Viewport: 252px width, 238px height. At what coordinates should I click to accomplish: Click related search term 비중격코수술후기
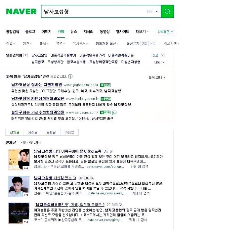click(63, 55)
